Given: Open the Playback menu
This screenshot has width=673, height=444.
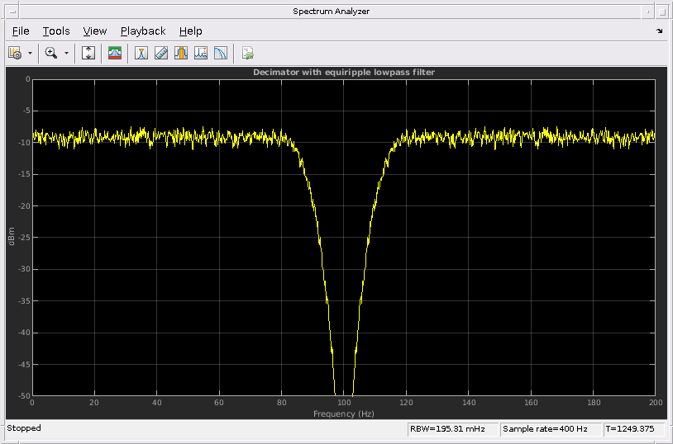Looking at the screenshot, I should [143, 31].
